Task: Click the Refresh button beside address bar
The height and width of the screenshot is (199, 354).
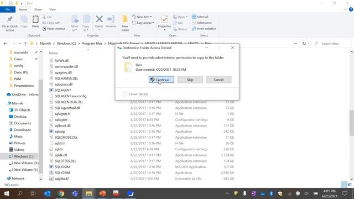Action: coord(304,44)
